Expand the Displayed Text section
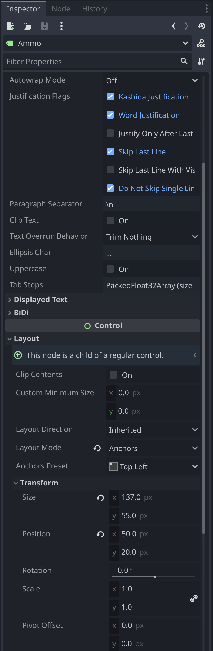This screenshot has height=651, width=213. pyautogui.click(x=41, y=300)
